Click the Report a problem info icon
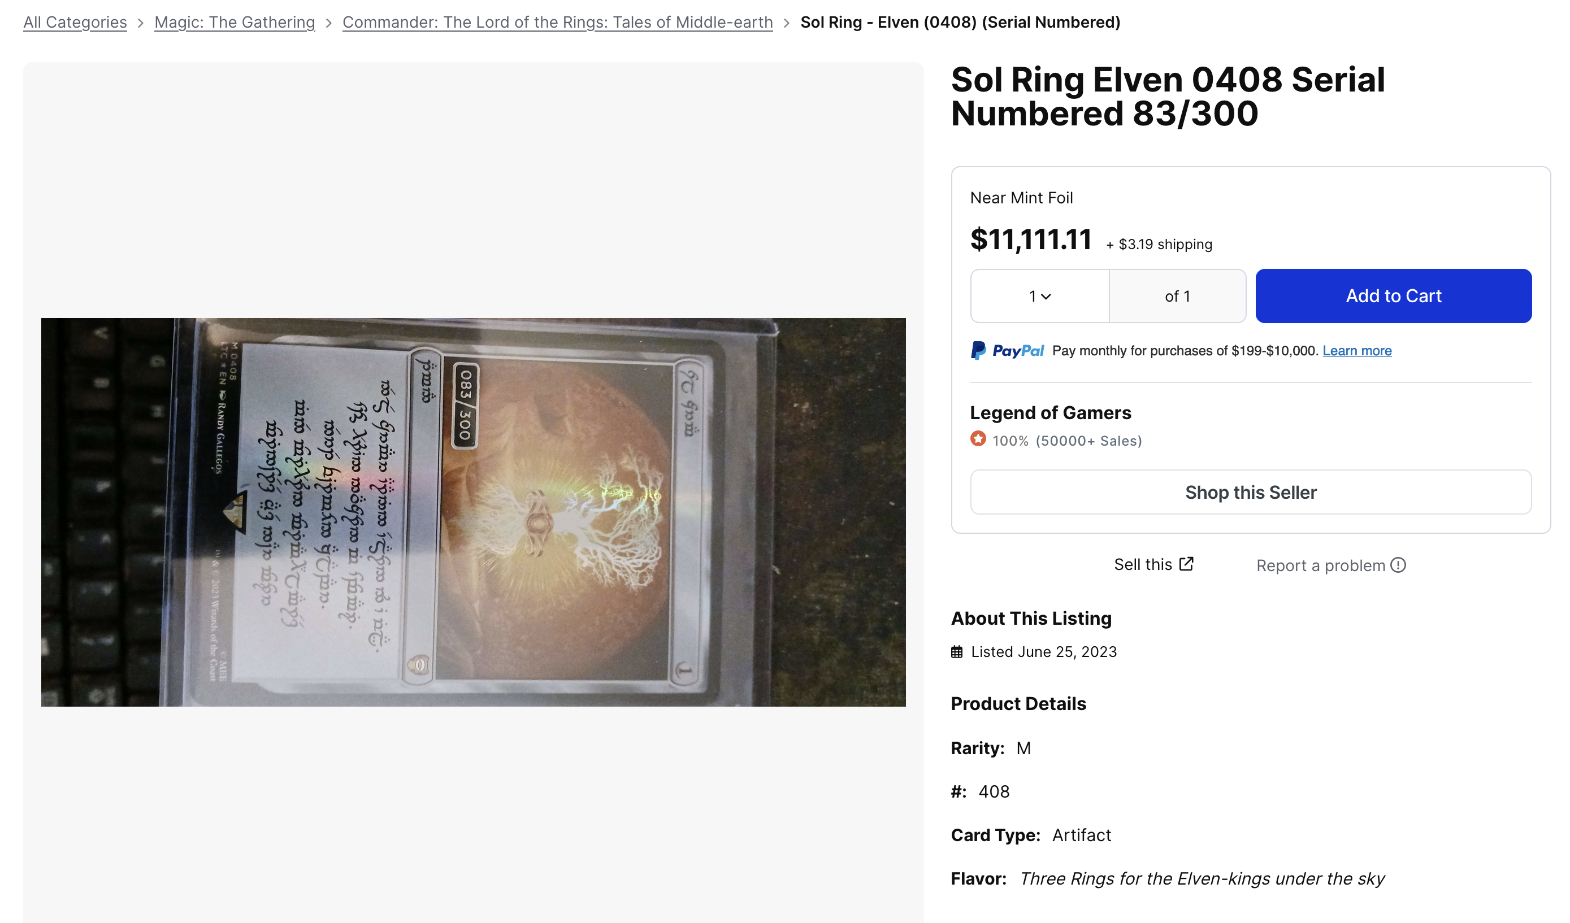1570x923 pixels. (x=1398, y=565)
